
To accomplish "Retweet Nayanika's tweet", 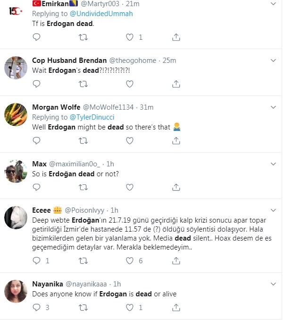I will (x=83, y=307).
